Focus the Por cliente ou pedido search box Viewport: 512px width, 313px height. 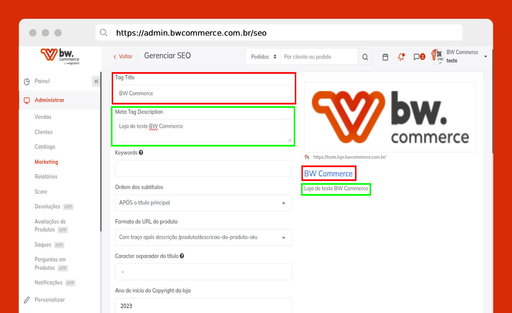click(319, 57)
